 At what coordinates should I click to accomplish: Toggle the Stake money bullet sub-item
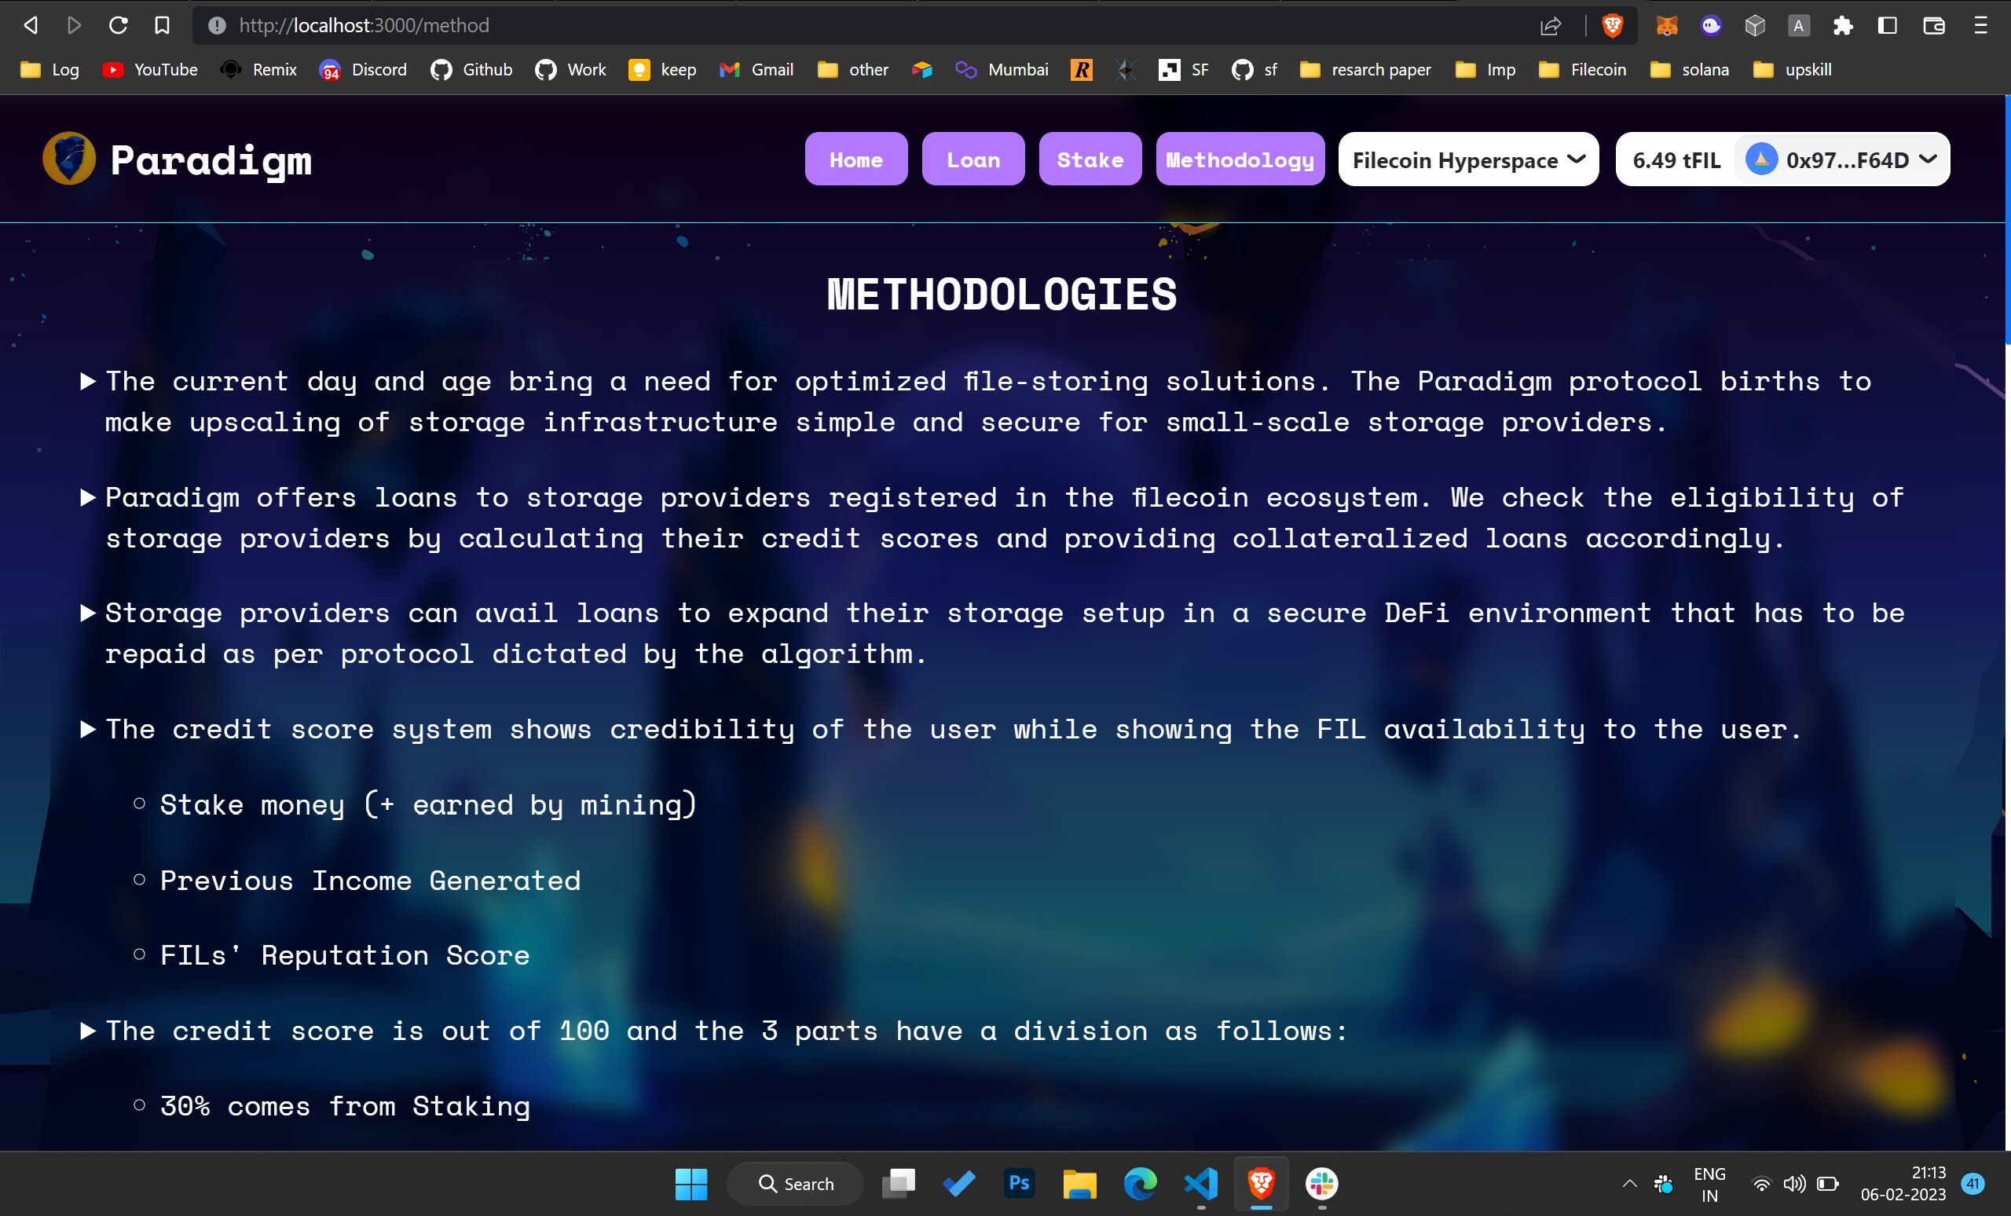(139, 804)
